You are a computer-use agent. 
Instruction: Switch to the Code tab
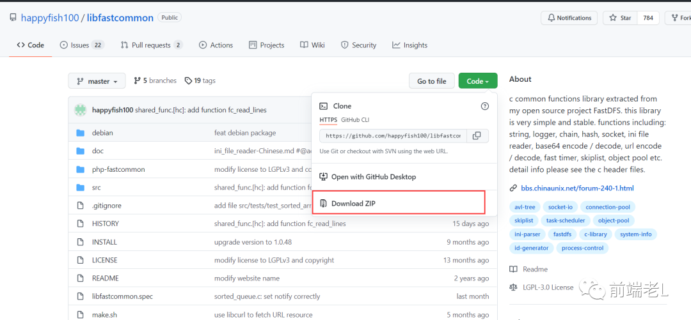click(x=31, y=45)
